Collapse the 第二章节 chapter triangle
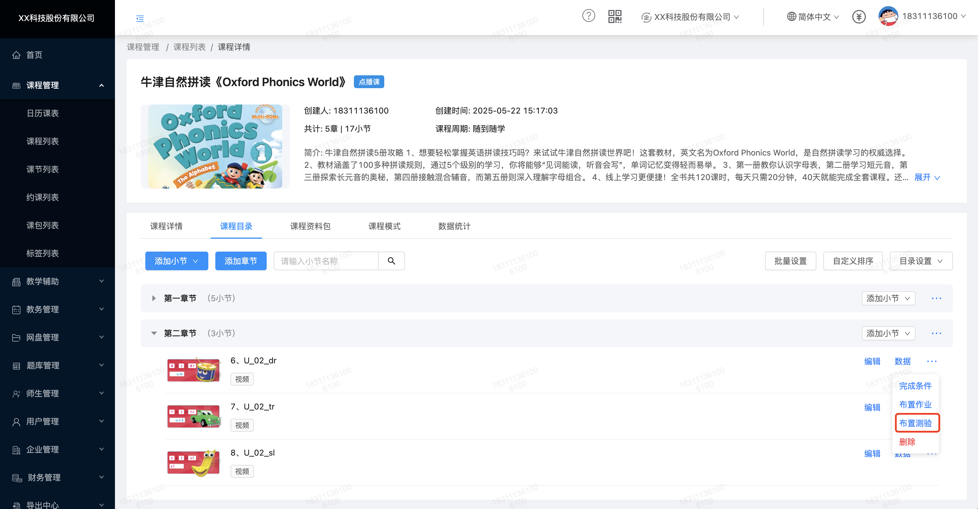Screen dimensions: 978x509 coord(154,333)
